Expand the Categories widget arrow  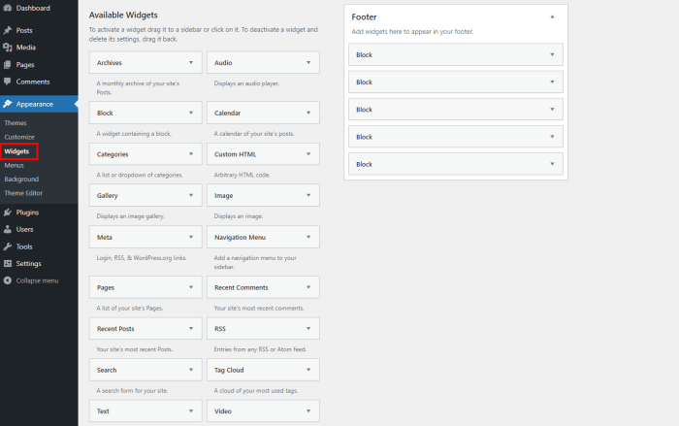[x=191, y=154]
